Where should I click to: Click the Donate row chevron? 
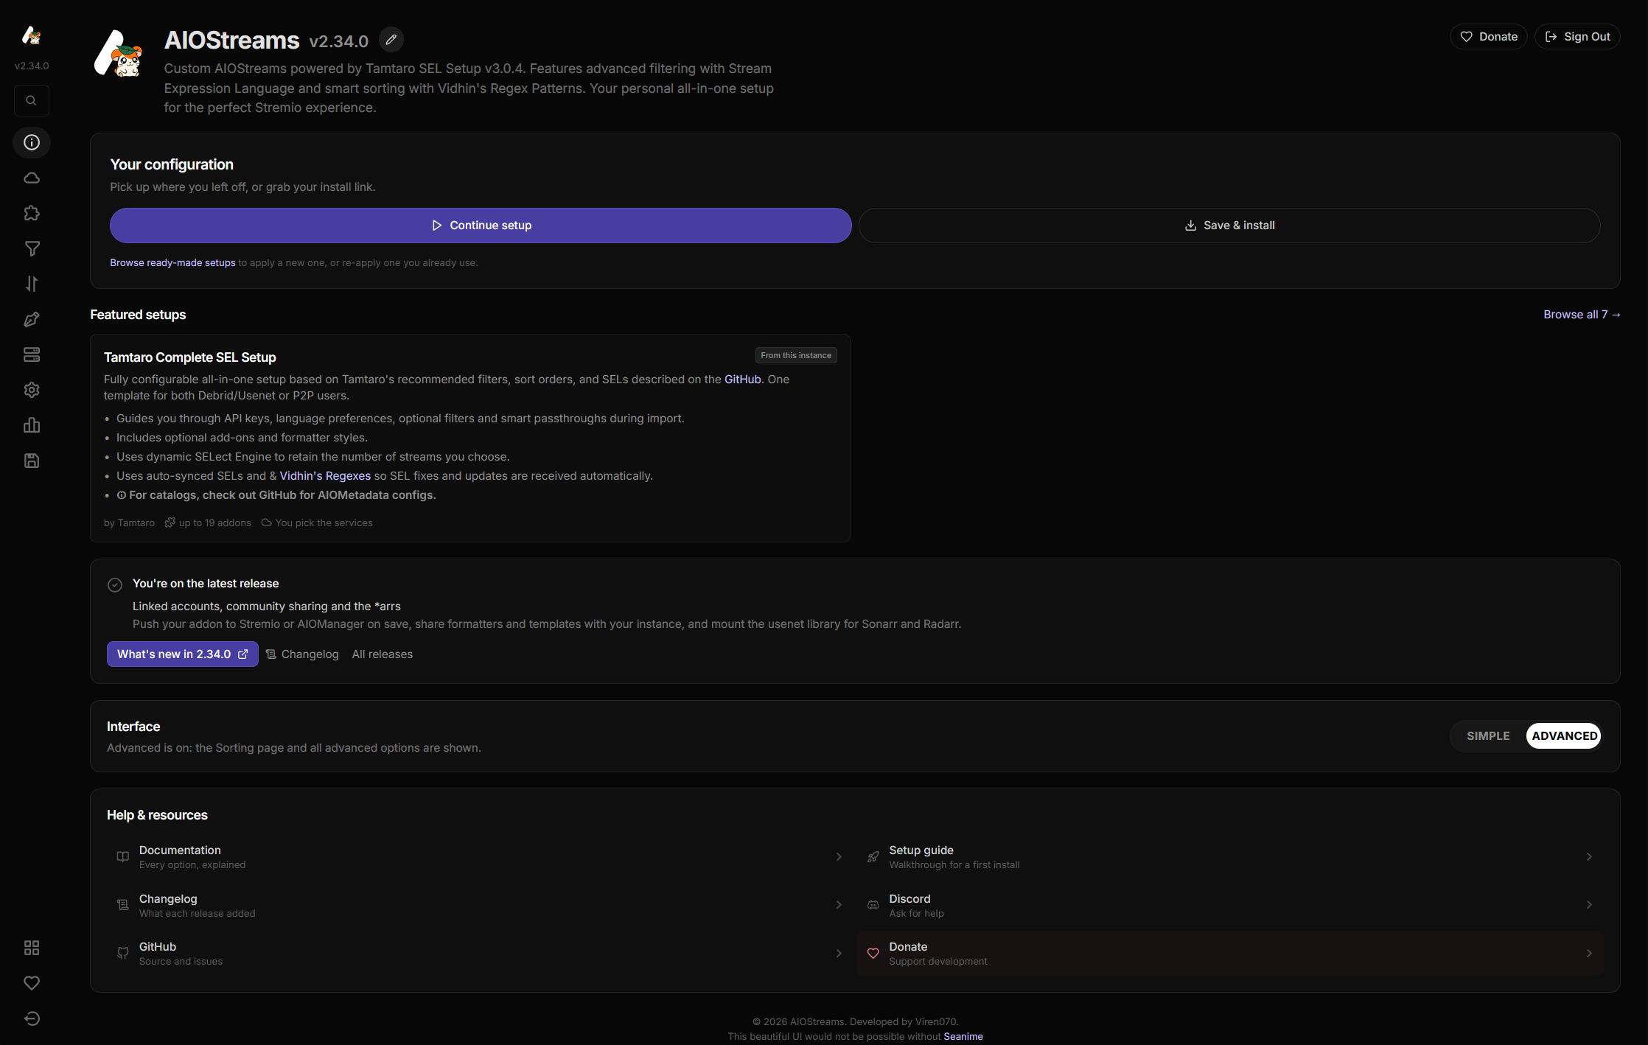click(1589, 954)
